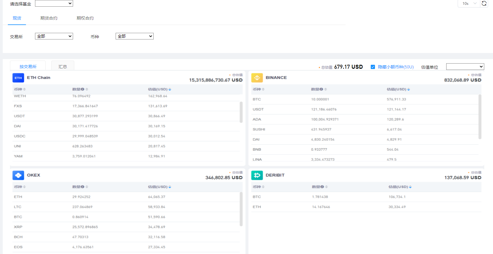Click the ADA row in Binance
The width and height of the screenshot is (493, 254).
coord(365,119)
